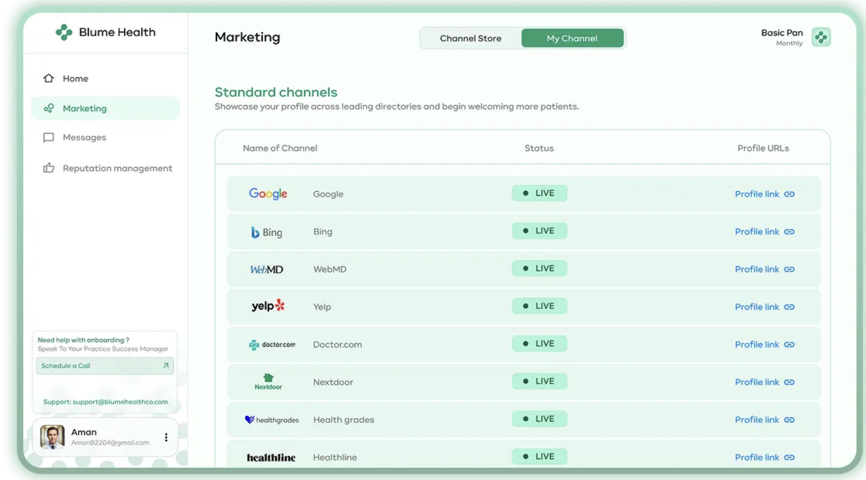This screenshot has width=866, height=480.
Task: Click the 'Basic Pan' plan name
Action: coord(782,33)
